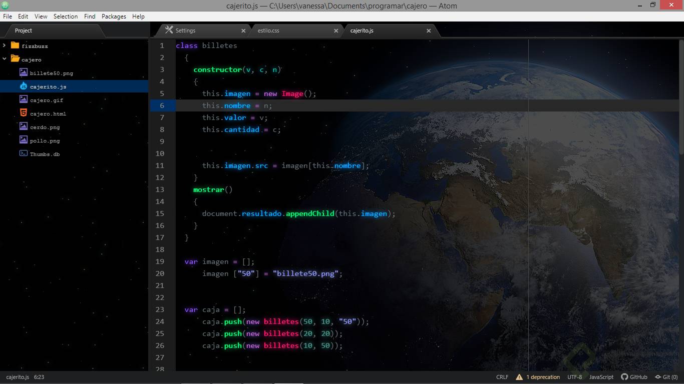The image size is (684, 384).
Task: Open the Help menu
Action: [138, 16]
